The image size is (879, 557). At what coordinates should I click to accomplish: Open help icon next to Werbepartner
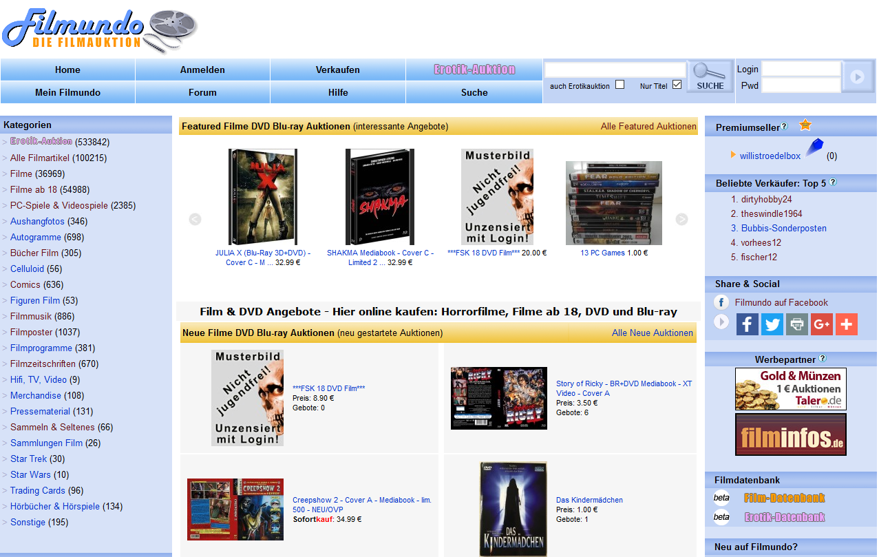(823, 359)
